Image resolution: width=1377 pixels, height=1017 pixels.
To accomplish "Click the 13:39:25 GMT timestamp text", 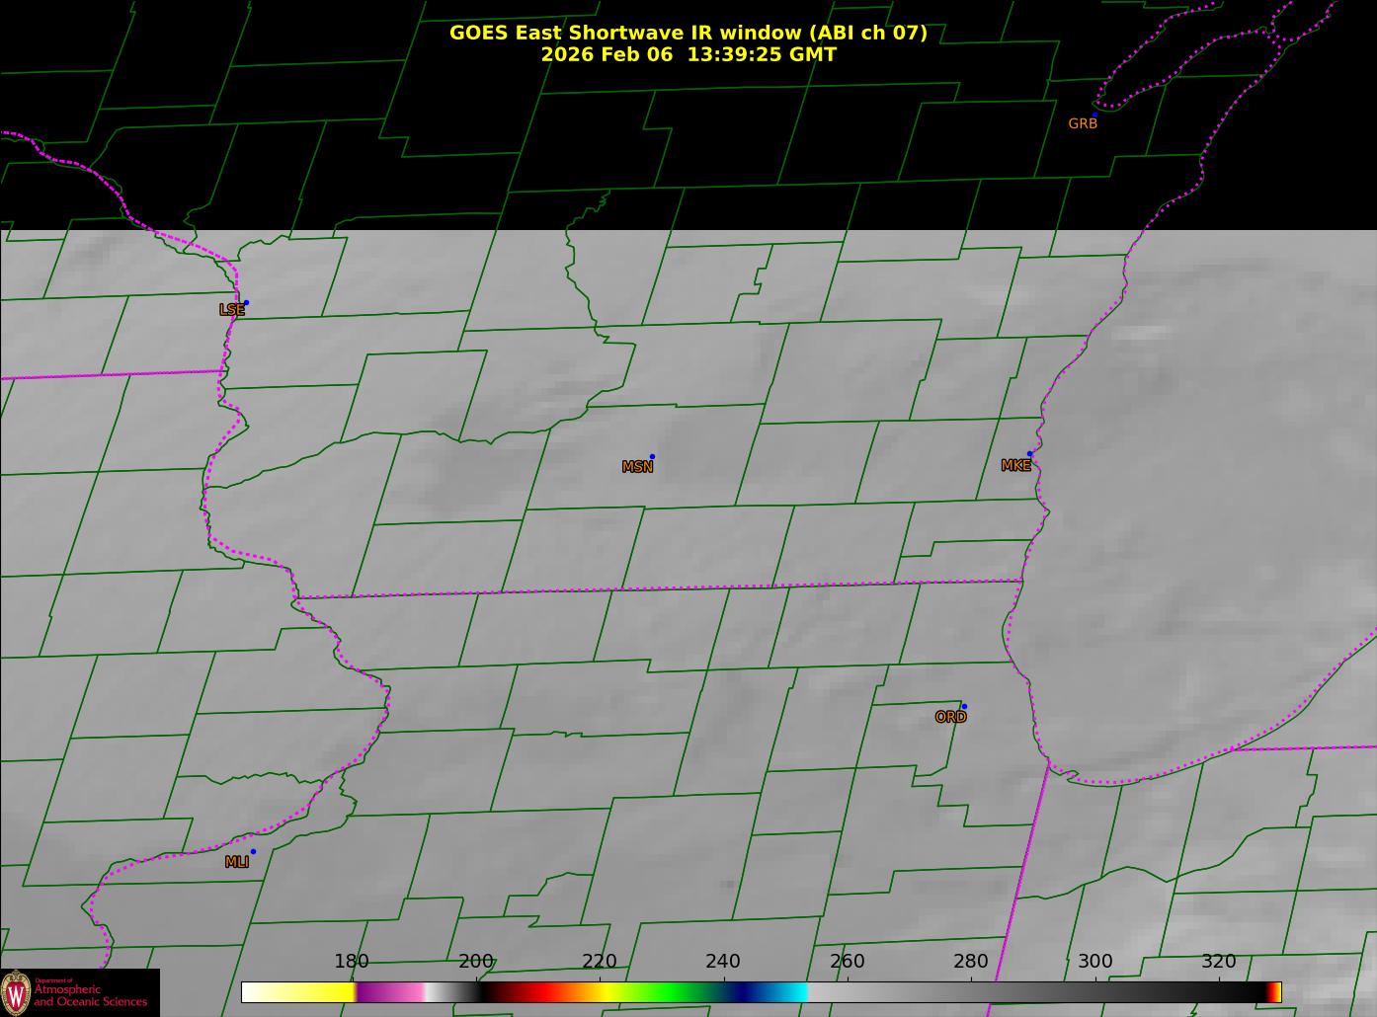I will (762, 54).
